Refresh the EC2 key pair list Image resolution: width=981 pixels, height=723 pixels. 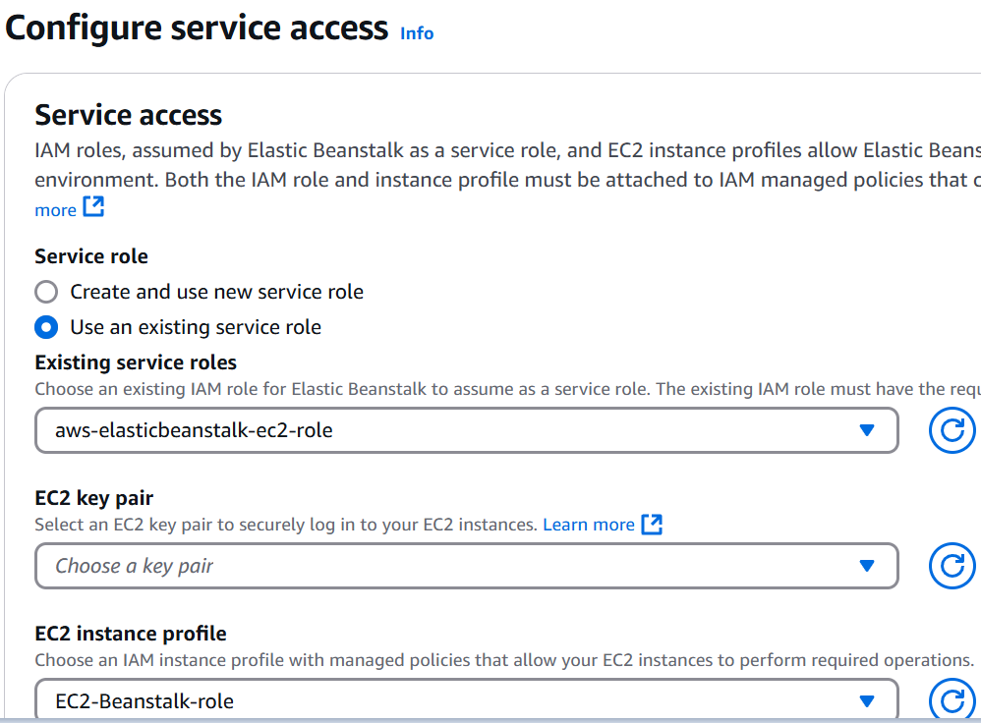952,566
